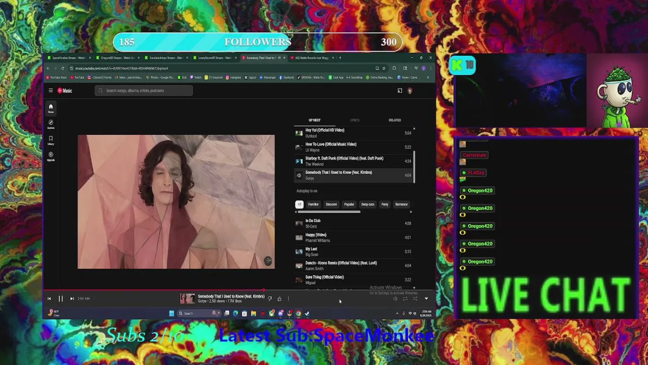Focus the search songs, albums, artists field
This screenshot has width=648, height=365.
coord(143,91)
